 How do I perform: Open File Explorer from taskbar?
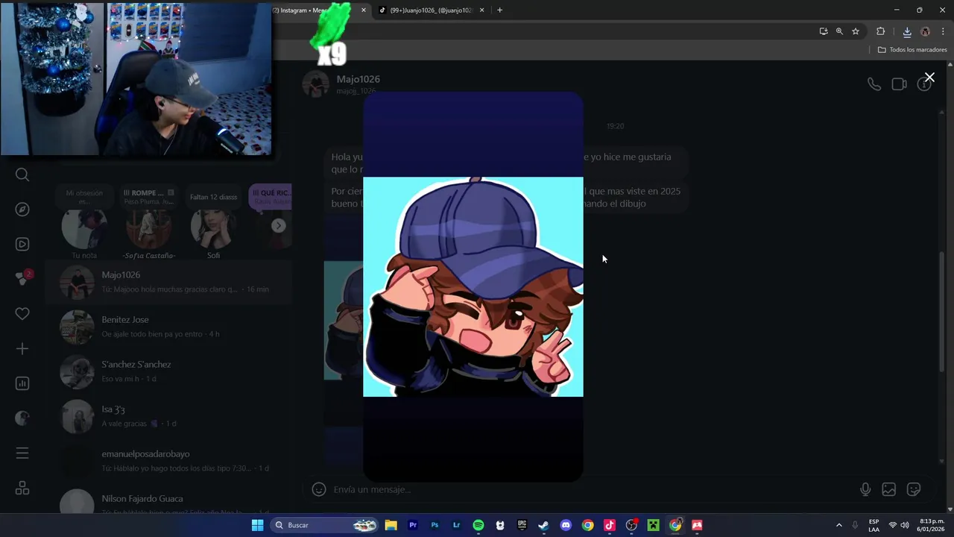[391, 525]
